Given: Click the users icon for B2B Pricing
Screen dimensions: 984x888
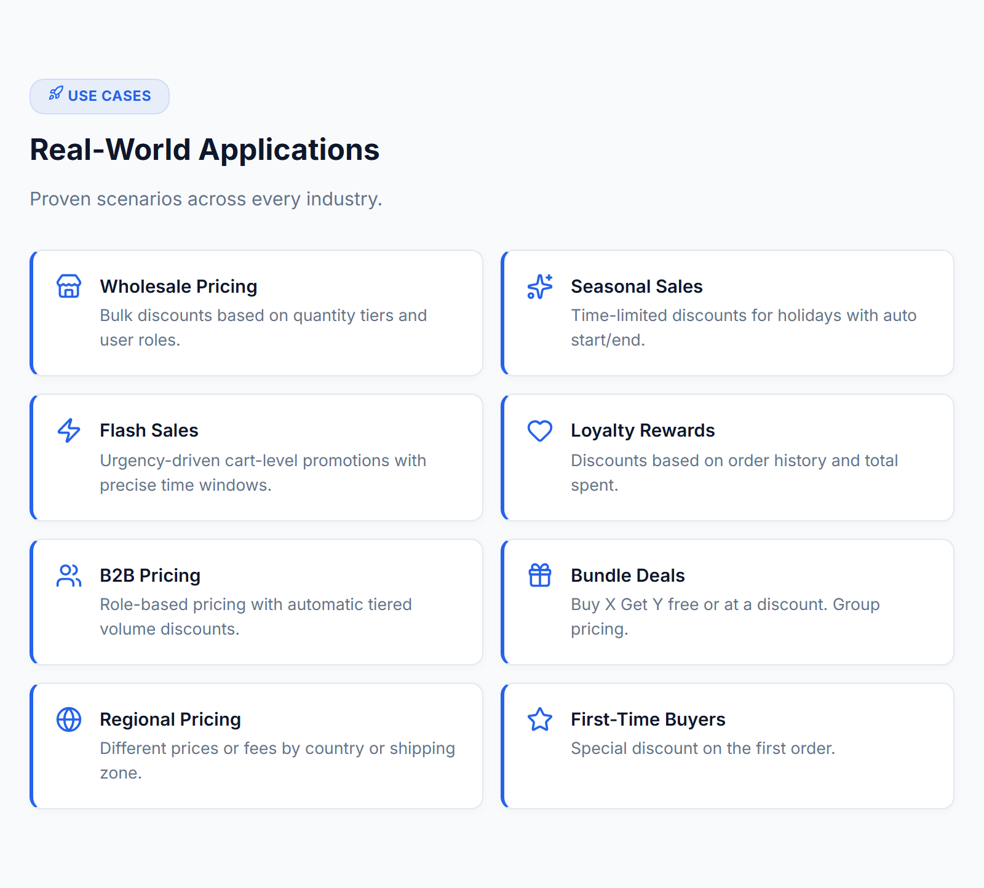Looking at the screenshot, I should [69, 576].
